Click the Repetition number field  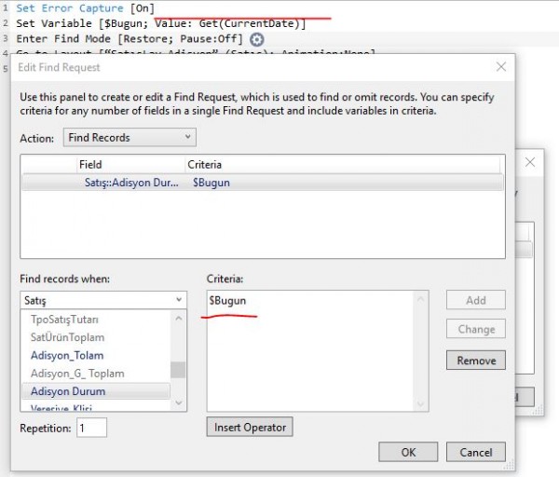tap(91, 428)
